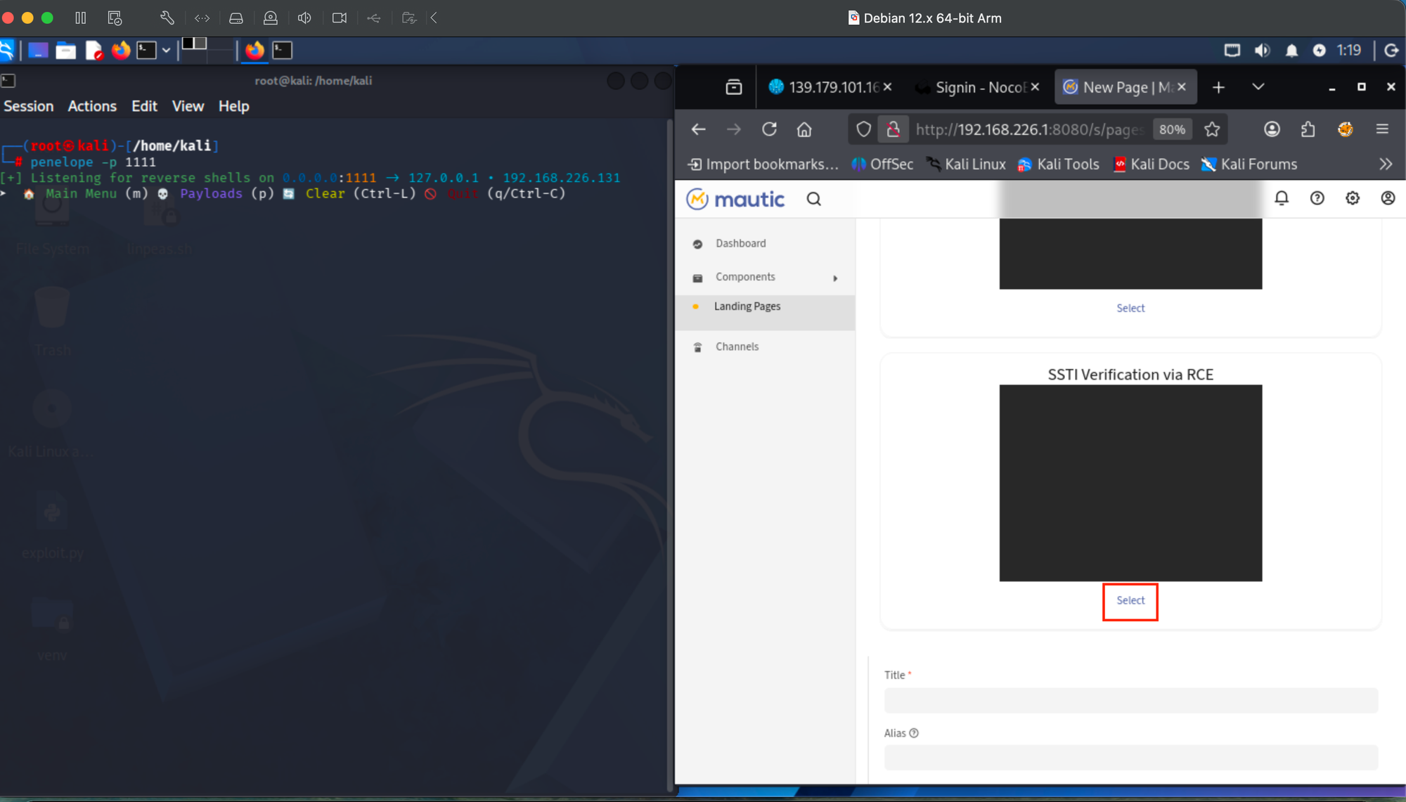Open VM settings wrench icon
Image resolution: width=1406 pixels, height=802 pixels.
pos(167,18)
